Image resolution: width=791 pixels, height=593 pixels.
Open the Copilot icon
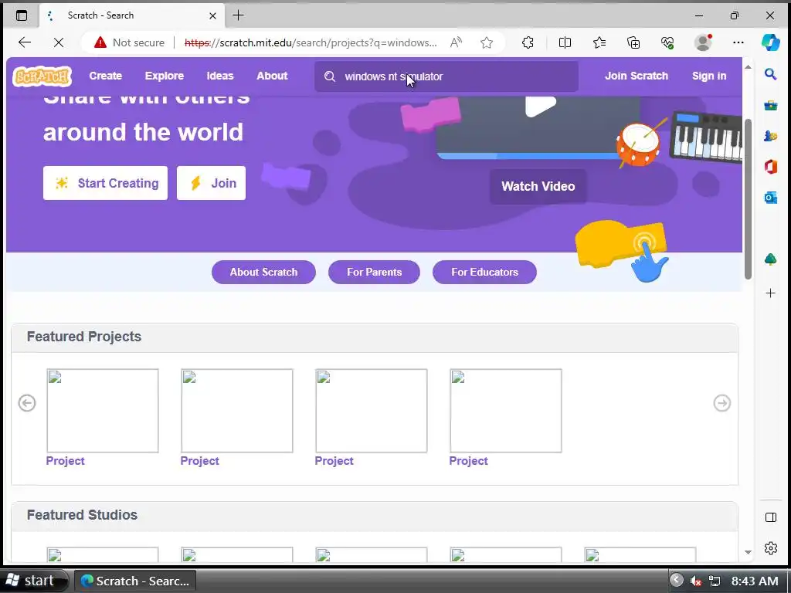point(771,43)
